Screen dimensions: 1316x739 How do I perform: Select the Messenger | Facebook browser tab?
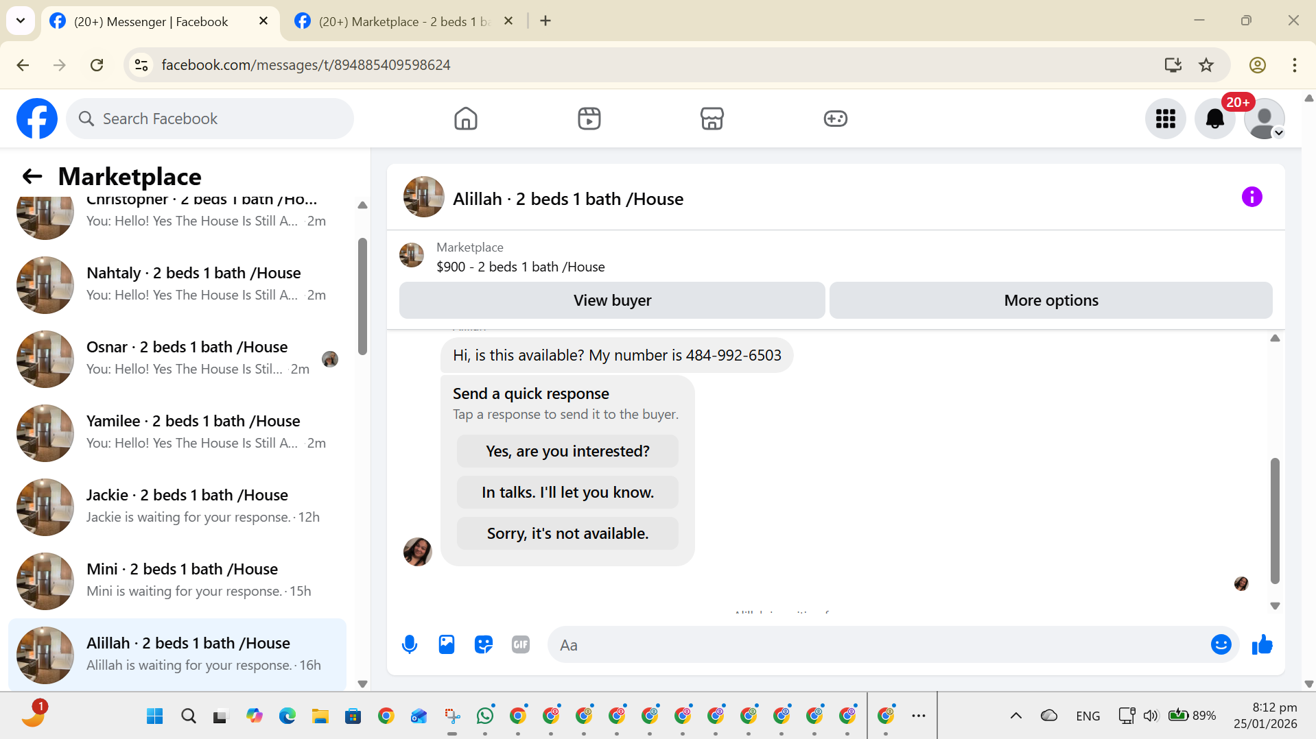pos(151,21)
